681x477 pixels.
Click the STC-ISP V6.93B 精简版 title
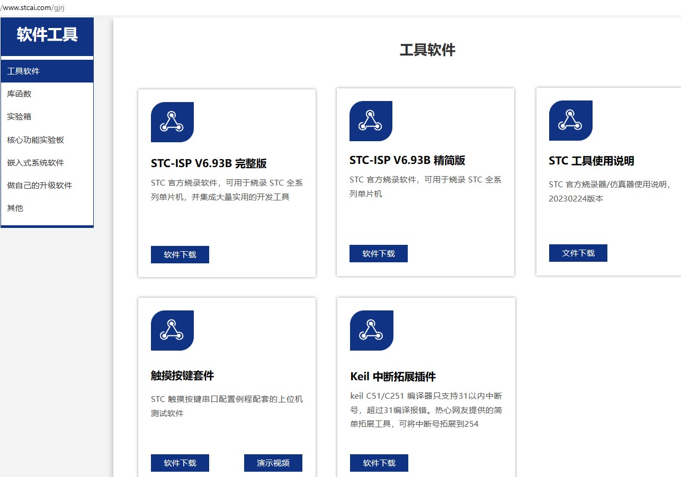[x=407, y=160]
